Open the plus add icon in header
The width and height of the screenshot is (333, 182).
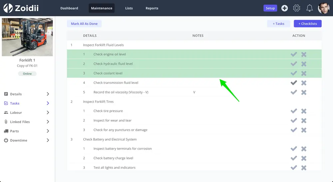point(285,8)
